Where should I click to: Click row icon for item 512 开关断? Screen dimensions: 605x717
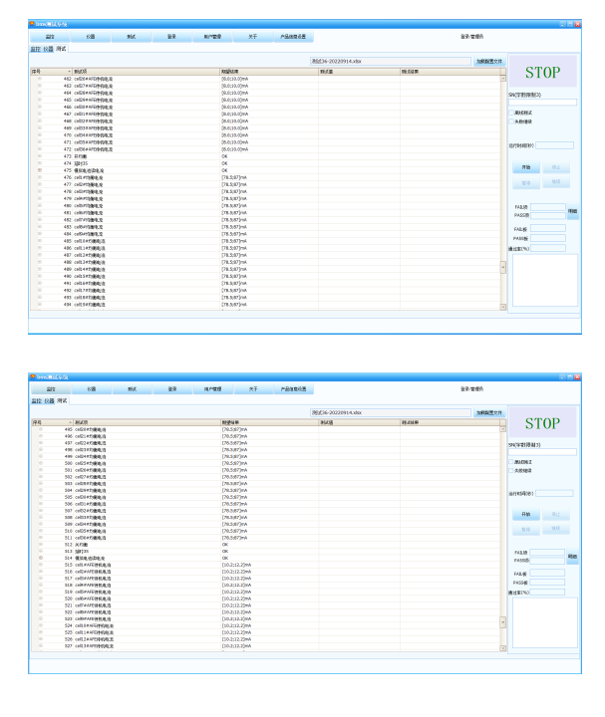40,545
